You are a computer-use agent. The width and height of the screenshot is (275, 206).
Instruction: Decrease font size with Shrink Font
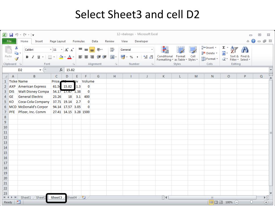72,50
